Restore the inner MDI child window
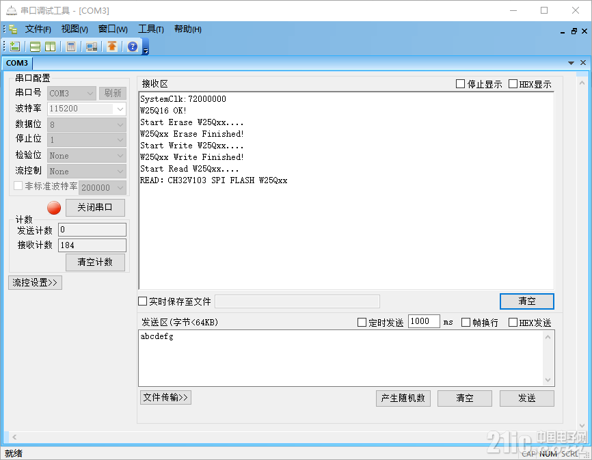 pyautogui.click(x=574, y=31)
